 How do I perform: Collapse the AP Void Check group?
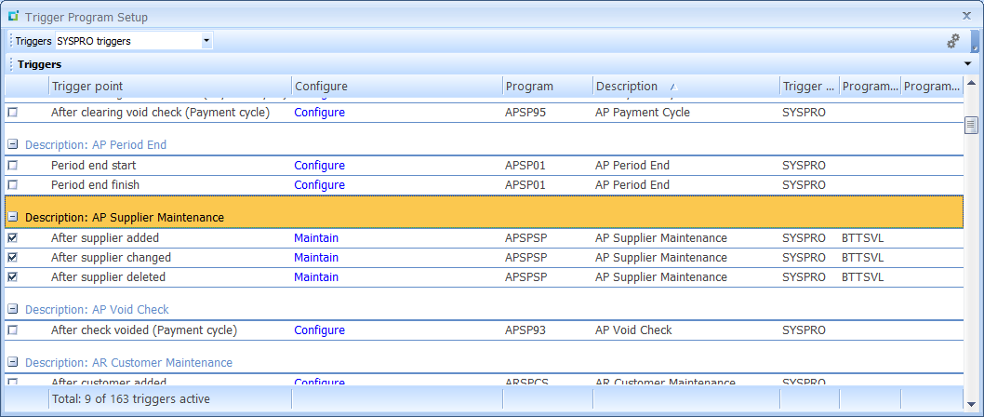pyautogui.click(x=13, y=310)
